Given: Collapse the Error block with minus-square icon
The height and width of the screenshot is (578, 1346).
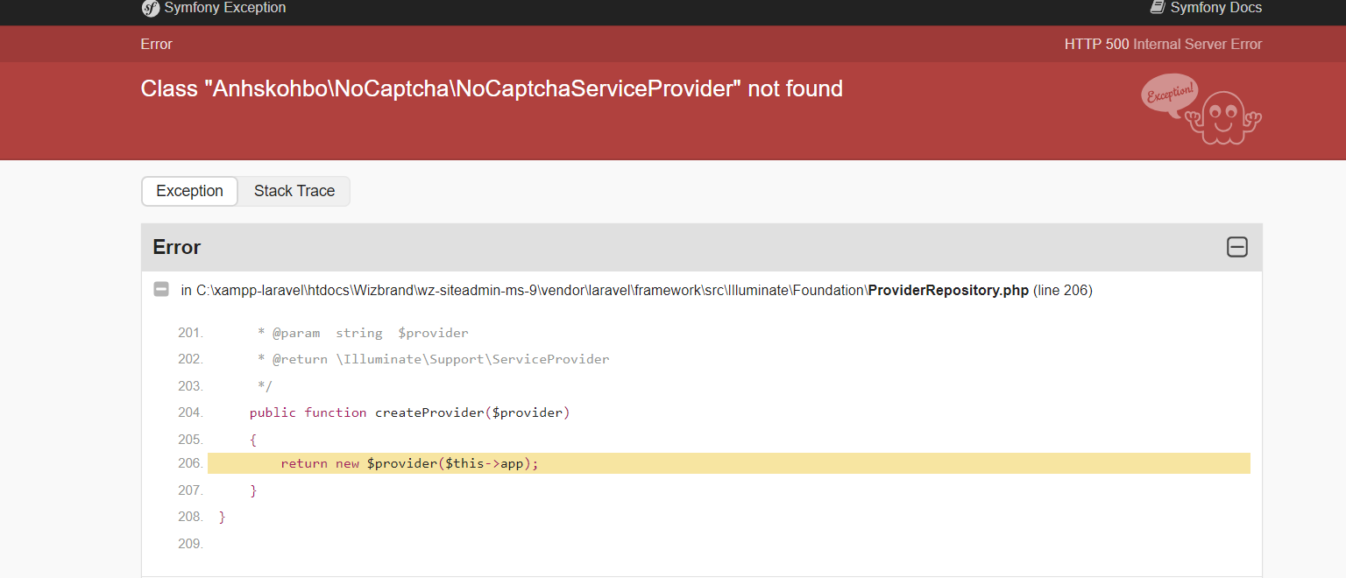Looking at the screenshot, I should coord(1236,247).
